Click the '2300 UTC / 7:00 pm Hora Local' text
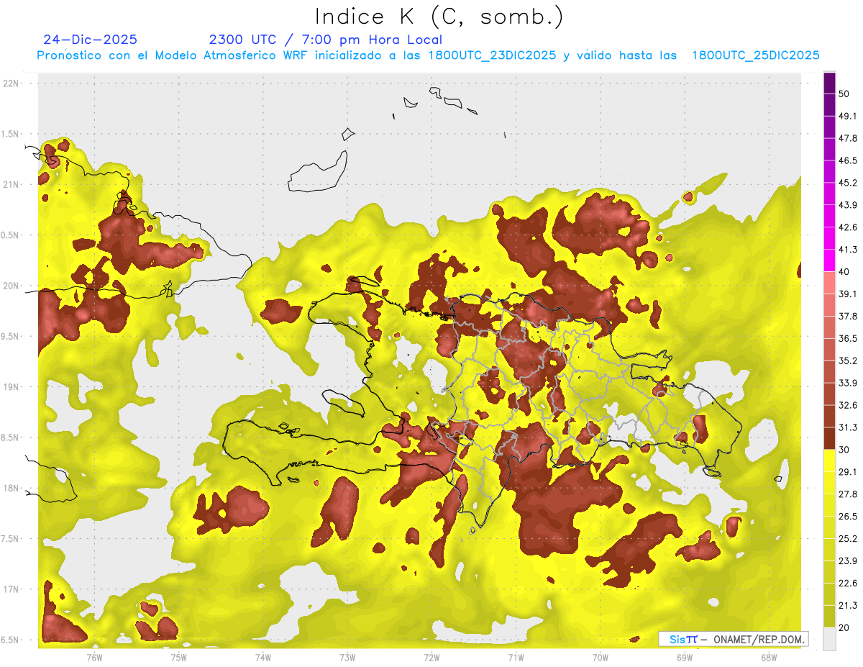 (x=325, y=40)
